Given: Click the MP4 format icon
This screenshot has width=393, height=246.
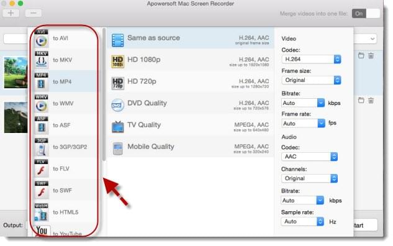Looking at the screenshot, I should coord(42,82).
